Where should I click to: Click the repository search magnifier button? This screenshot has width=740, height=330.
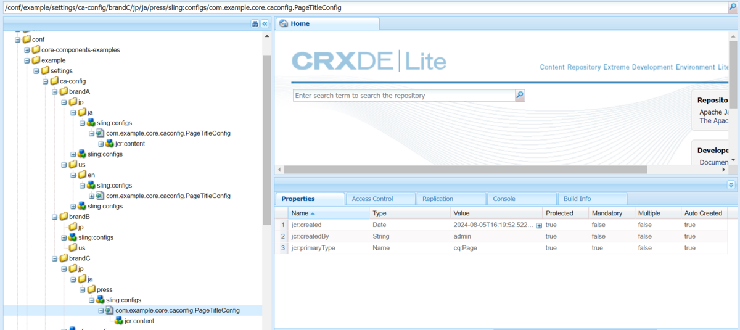pyautogui.click(x=520, y=96)
